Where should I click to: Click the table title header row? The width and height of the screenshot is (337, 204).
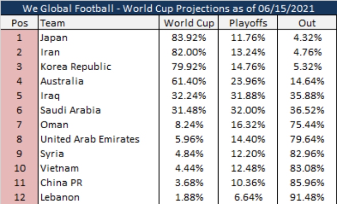(x=168, y=8)
